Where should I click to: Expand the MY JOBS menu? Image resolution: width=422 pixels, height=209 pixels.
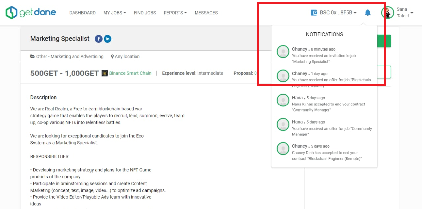115,13
